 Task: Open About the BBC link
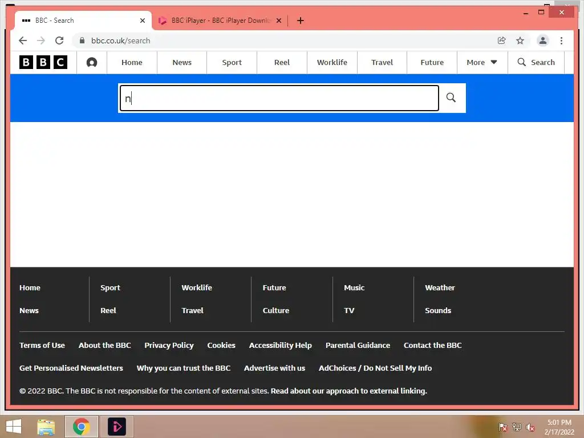(x=105, y=345)
